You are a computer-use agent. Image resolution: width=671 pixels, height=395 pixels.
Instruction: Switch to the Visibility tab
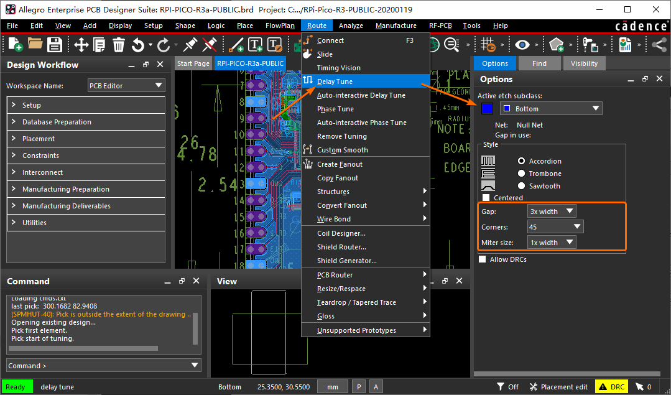pos(584,63)
